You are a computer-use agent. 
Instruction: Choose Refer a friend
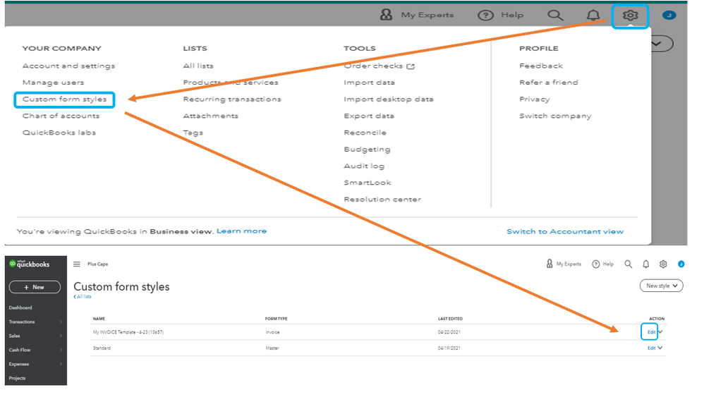tap(549, 83)
